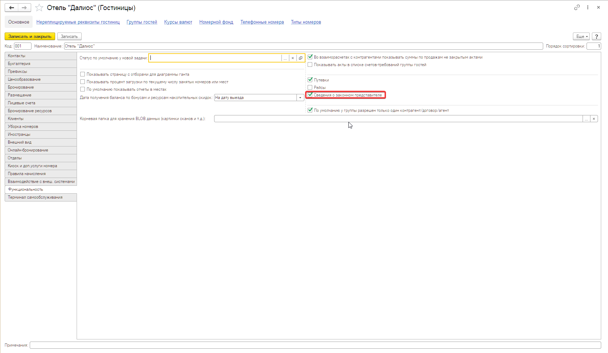Screen dimensions: 608x353
Task: Close the hotel form window
Action: tap(598, 7)
